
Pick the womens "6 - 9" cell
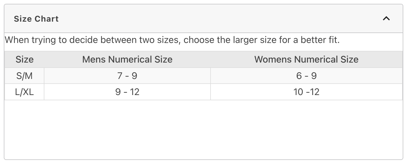(306, 76)
